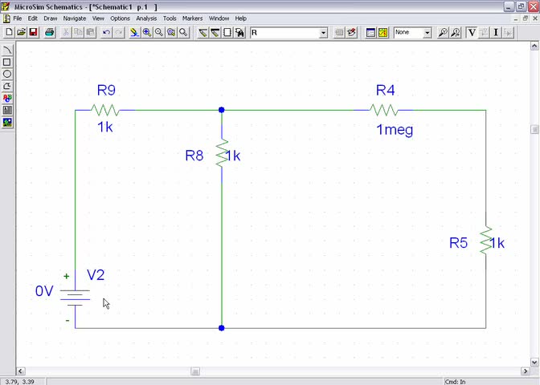The width and height of the screenshot is (540, 385).
Task: Select the Draw Polyline tool
Action: coord(7,87)
